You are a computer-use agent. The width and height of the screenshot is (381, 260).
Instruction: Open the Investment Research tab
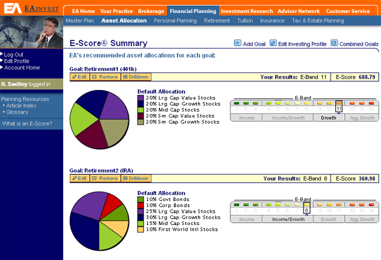click(x=247, y=11)
